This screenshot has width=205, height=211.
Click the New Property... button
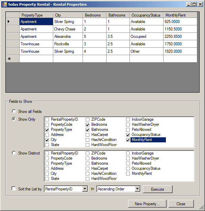click(x=147, y=204)
